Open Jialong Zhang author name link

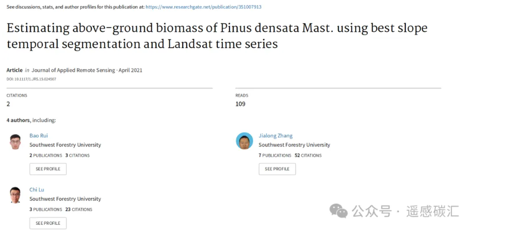(x=275, y=136)
